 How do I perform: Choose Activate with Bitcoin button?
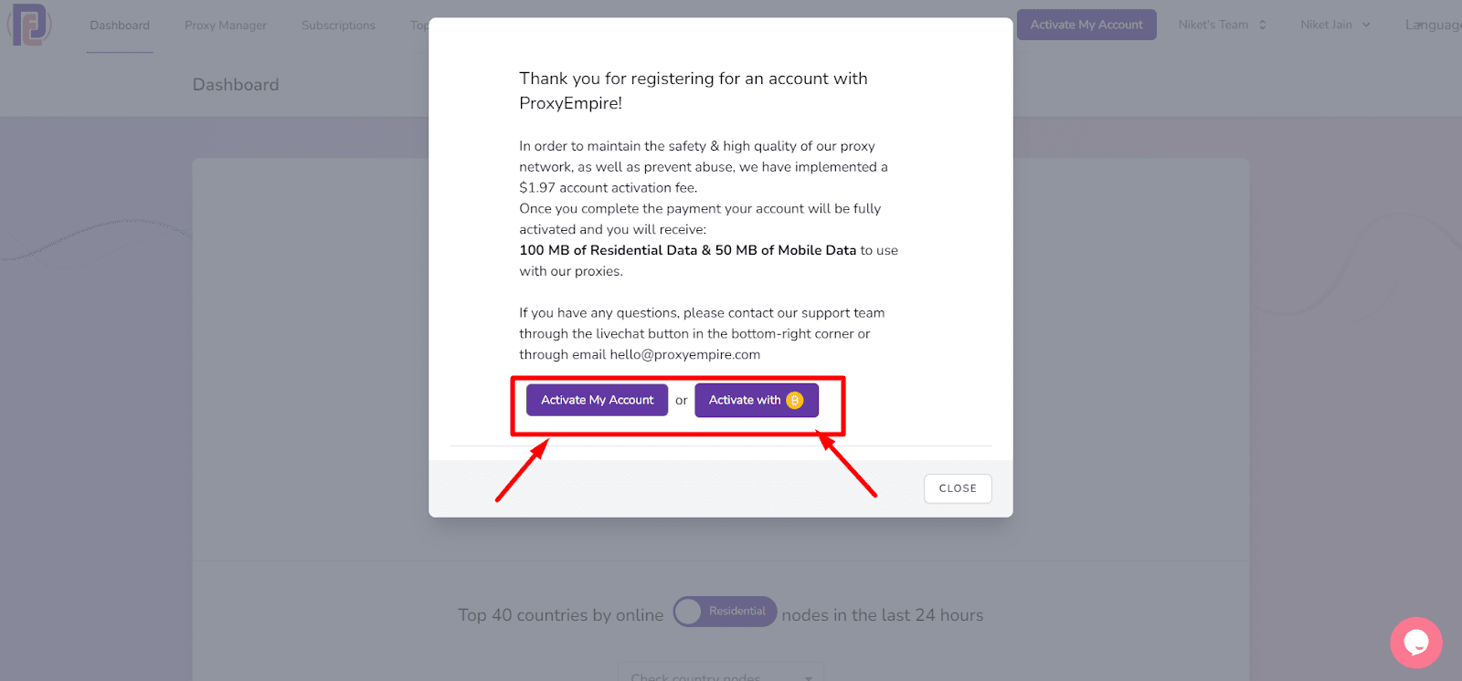pyautogui.click(x=757, y=400)
